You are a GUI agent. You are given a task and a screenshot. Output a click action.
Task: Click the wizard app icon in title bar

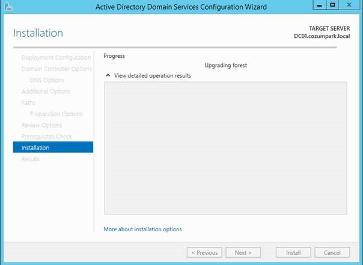(x=8, y=6)
